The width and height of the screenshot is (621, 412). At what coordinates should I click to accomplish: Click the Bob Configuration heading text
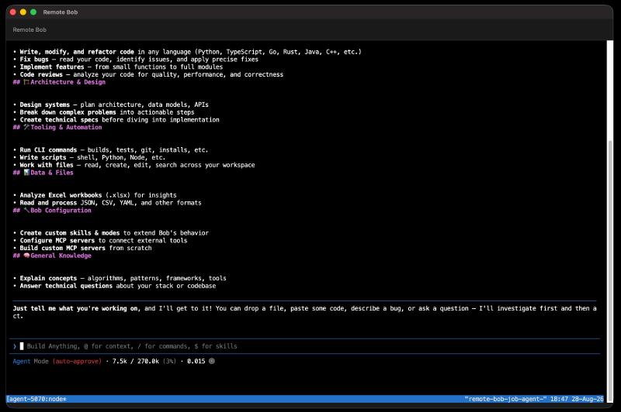tap(61, 210)
